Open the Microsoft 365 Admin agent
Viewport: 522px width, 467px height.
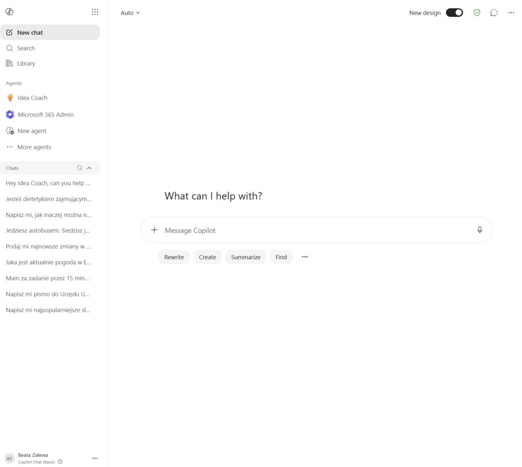(50, 115)
